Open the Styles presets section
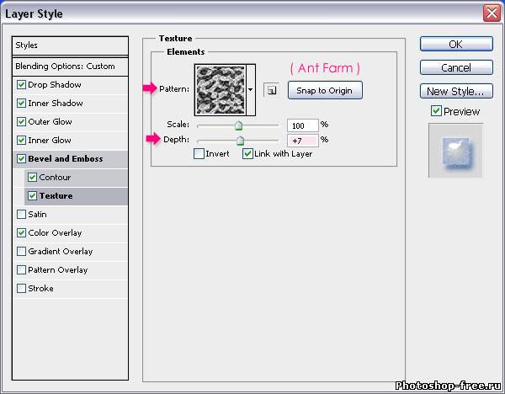Screen dimensions: 505x394 [x=27, y=45]
